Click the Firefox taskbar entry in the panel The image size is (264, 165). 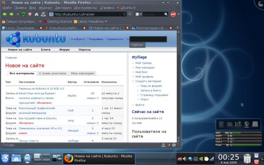tap(99, 158)
